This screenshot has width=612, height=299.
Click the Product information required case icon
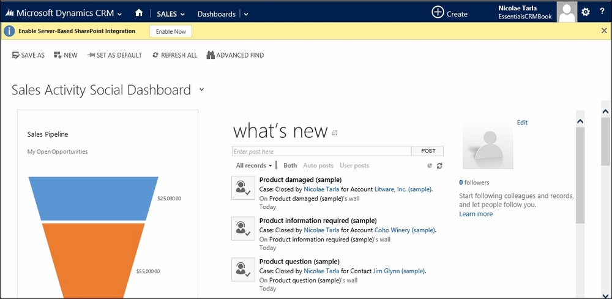click(243, 229)
